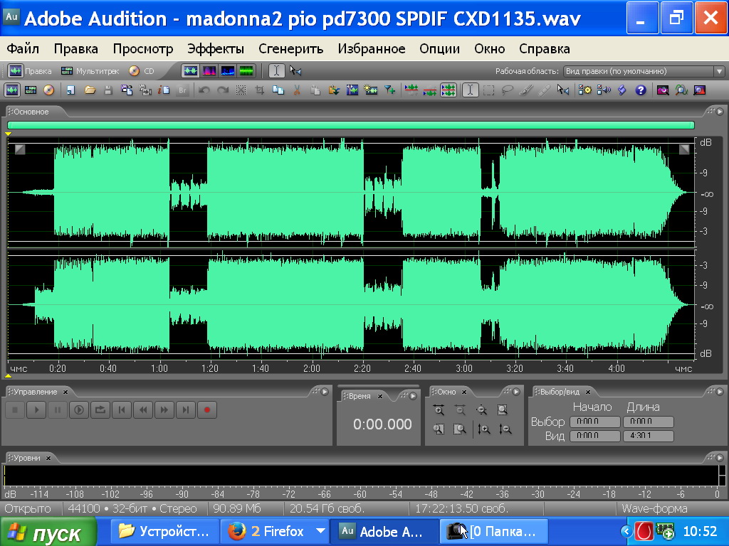Open the Рабочая область workspace dropdown
Screen dimensions: 729x546
tap(719, 72)
